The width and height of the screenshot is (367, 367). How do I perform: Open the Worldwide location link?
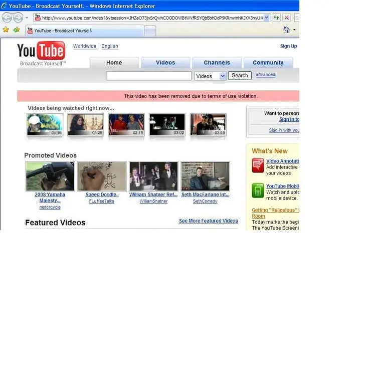pos(85,46)
